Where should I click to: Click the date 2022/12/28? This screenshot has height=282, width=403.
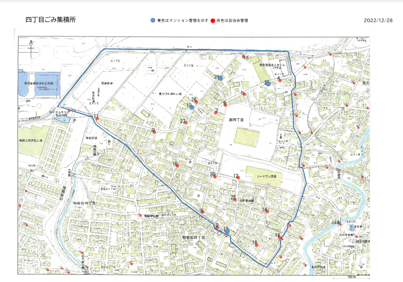[x=378, y=20]
